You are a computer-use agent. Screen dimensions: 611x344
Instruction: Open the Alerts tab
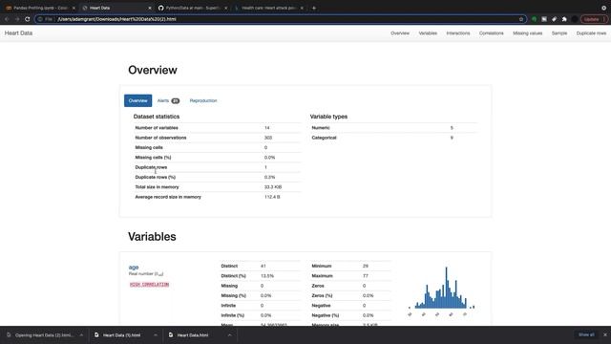click(x=168, y=100)
